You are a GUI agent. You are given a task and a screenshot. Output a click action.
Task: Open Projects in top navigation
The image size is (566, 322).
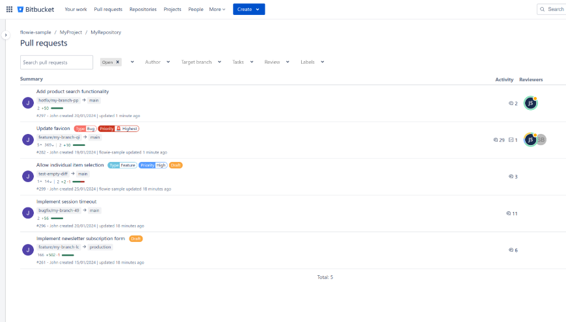[x=172, y=9]
